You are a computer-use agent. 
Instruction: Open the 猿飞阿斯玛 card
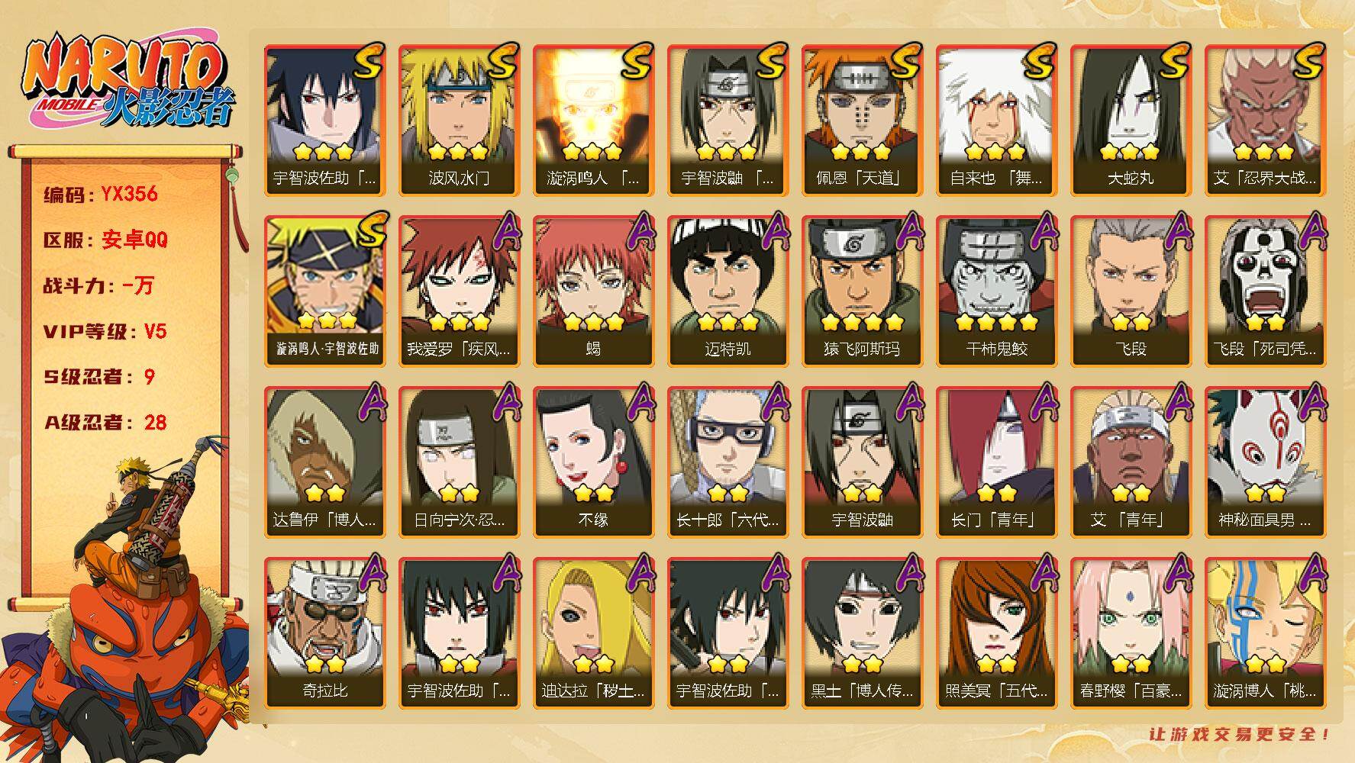863,291
